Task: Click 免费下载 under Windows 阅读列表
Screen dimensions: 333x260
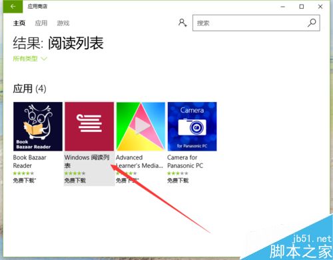Action: pyautogui.click(x=75, y=180)
